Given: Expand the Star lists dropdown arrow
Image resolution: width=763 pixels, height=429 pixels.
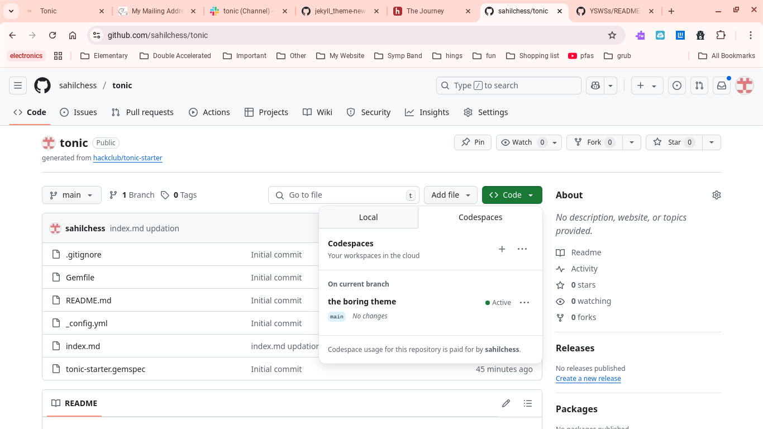Looking at the screenshot, I should click(x=712, y=142).
